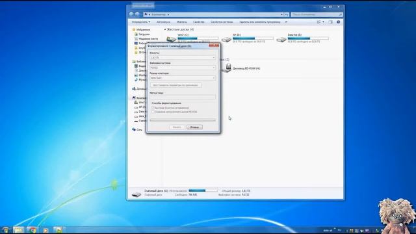Click the formatting progress bar
This screenshot has height=234, width=416.
pyautogui.click(x=183, y=120)
